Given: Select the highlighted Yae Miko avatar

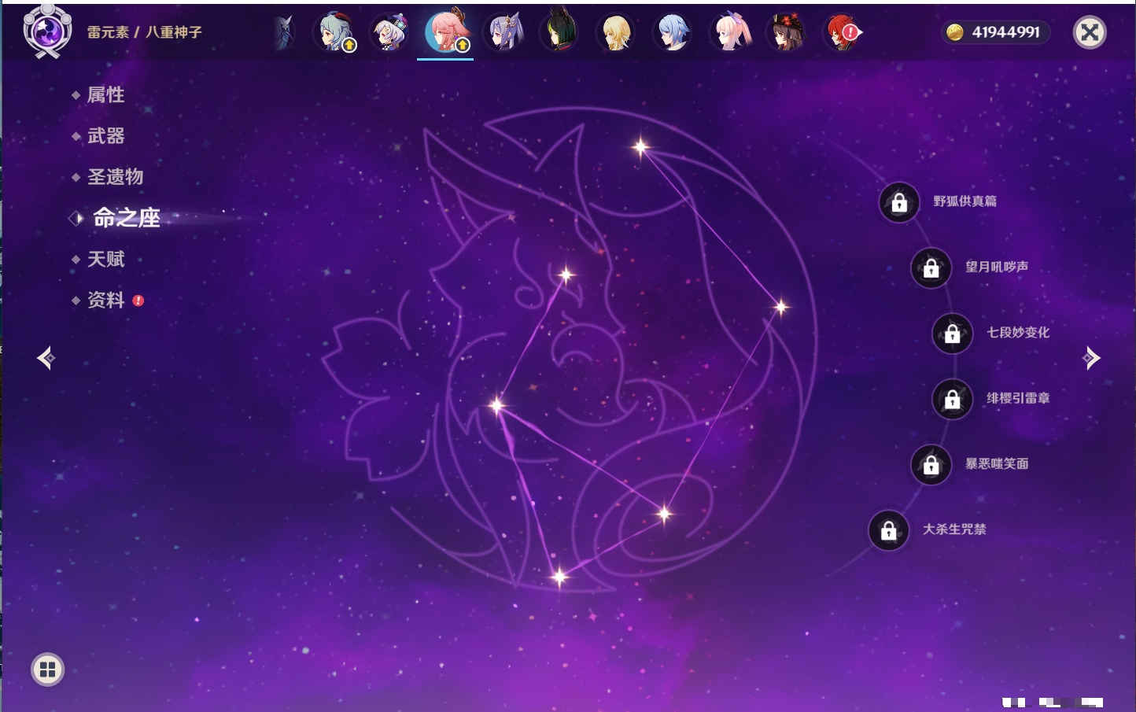Looking at the screenshot, I should [446, 31].
